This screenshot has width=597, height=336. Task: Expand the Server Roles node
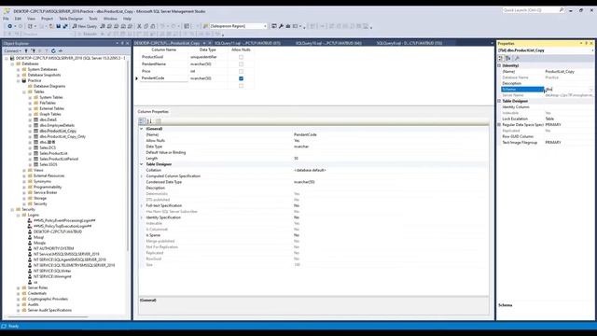pyautogui.click(x=19, y=288)
